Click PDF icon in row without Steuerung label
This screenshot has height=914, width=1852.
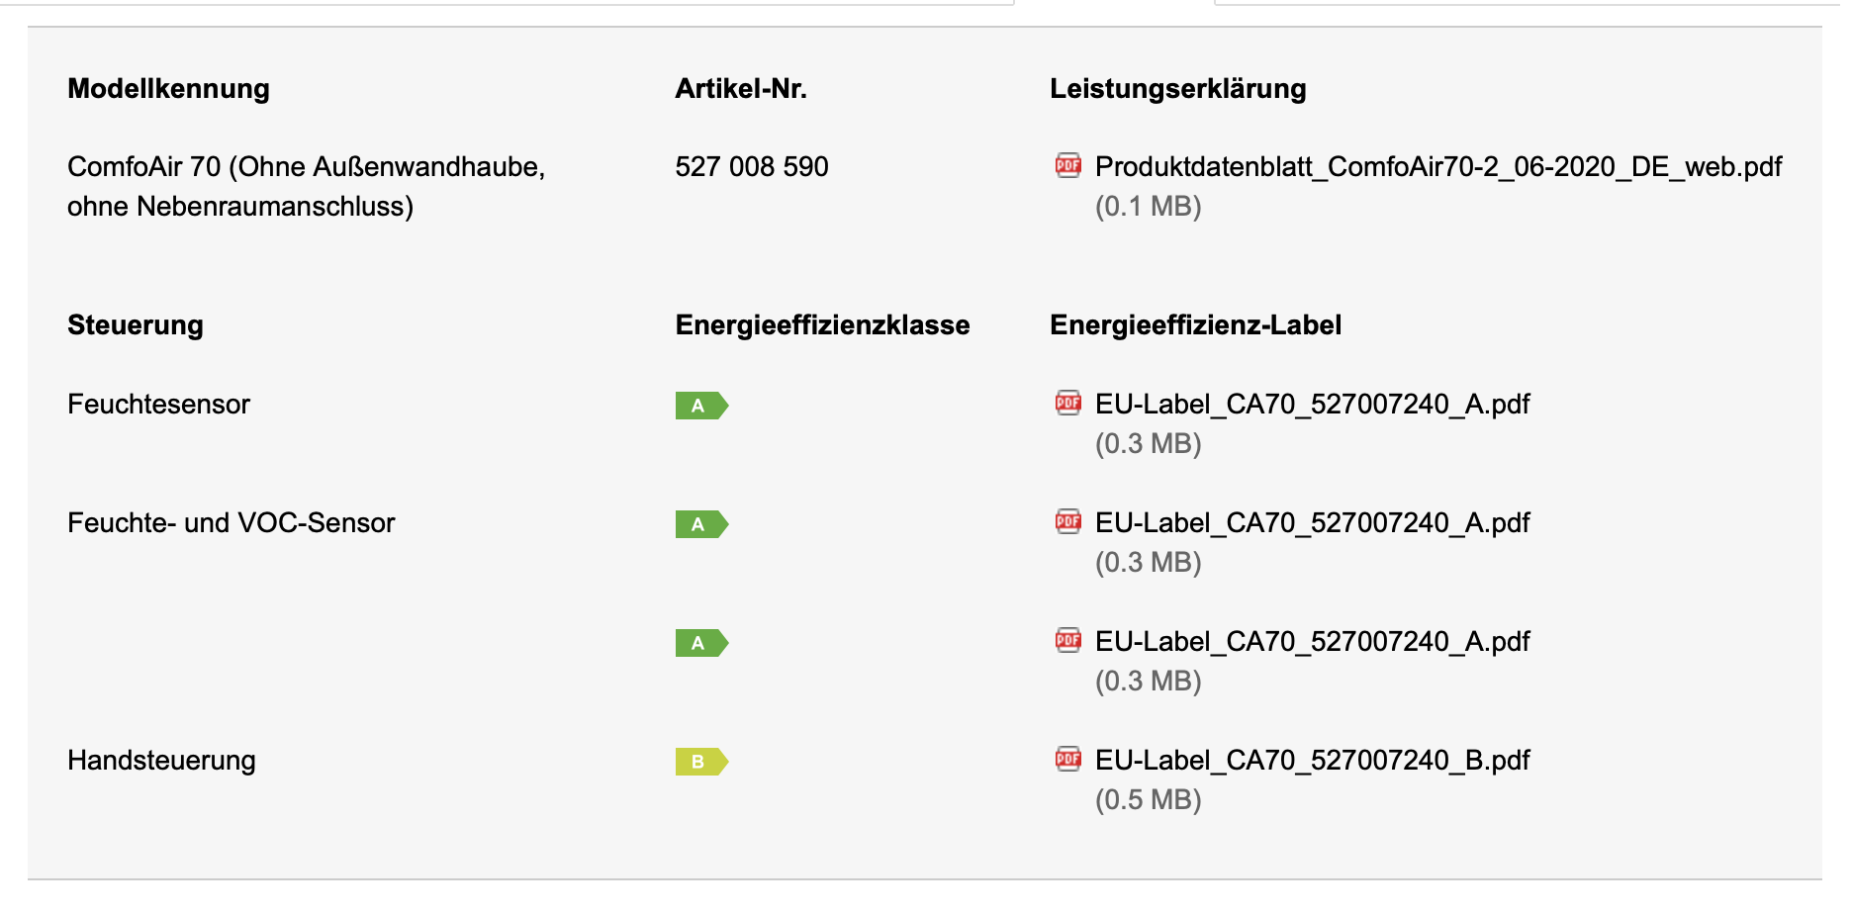(1067, 640)
